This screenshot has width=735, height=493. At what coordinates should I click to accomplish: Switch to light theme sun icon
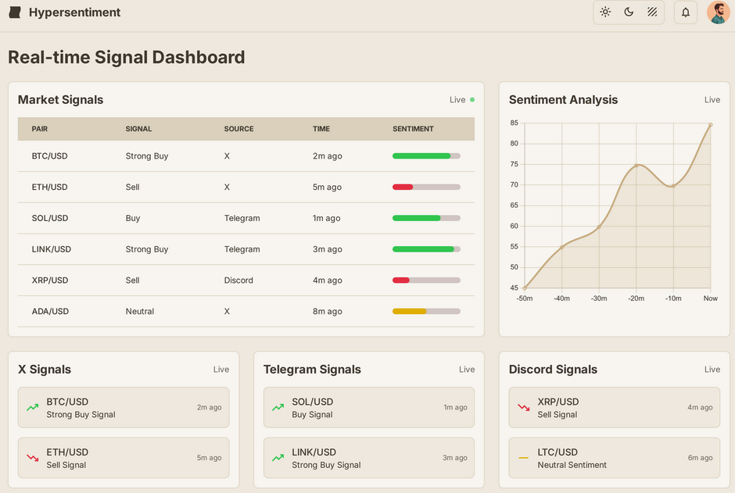pos(605,13)
